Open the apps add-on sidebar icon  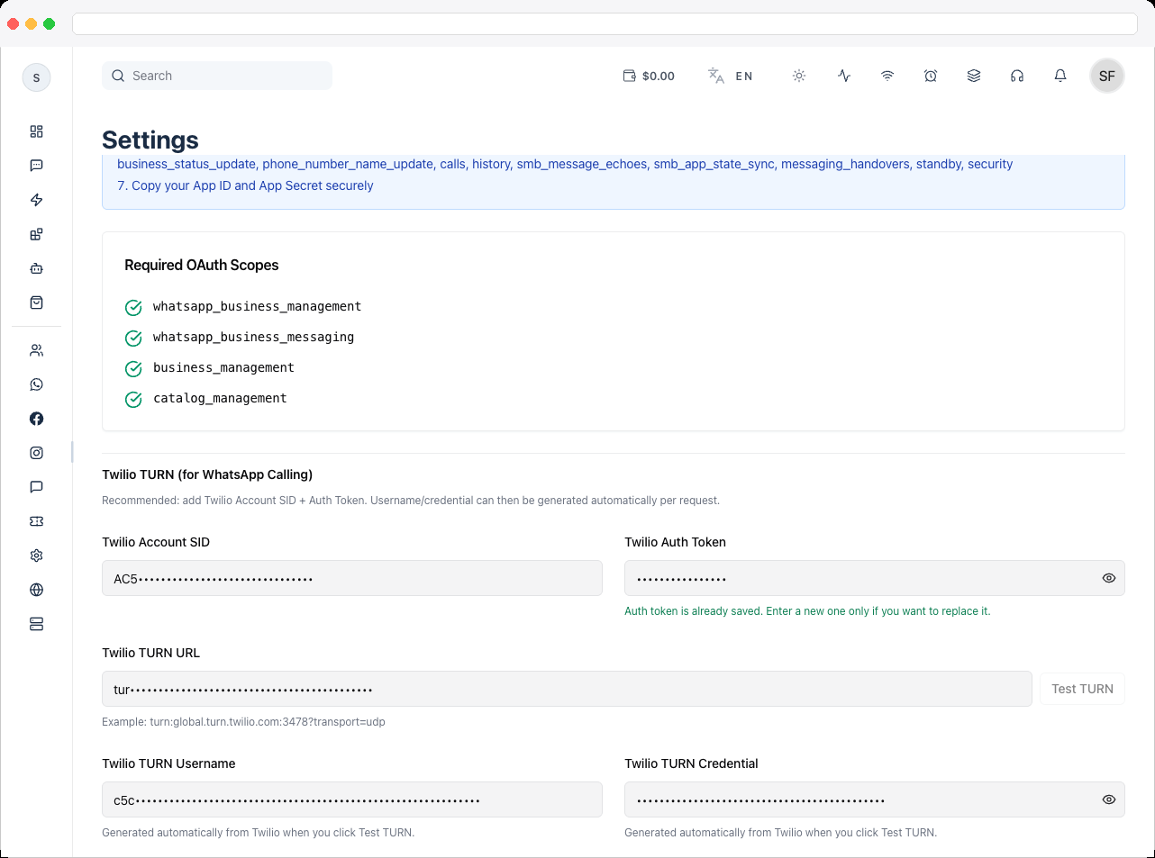click(36, 234)
